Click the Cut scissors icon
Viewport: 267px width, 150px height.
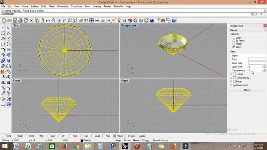[31, 20]
